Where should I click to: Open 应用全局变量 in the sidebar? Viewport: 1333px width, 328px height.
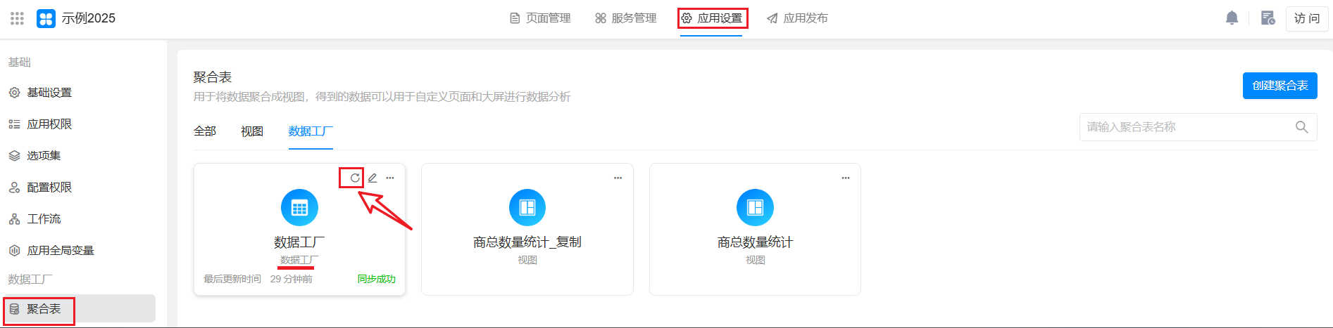coord(60,251)
